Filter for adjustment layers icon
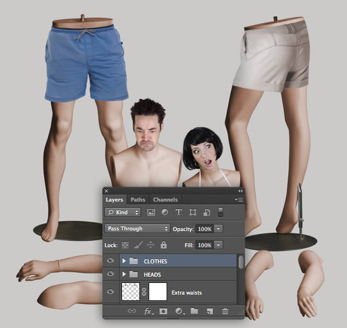 click(164, 213)
